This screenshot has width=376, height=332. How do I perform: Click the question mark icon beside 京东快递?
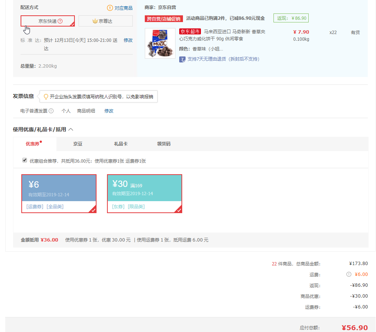point(60,21)
